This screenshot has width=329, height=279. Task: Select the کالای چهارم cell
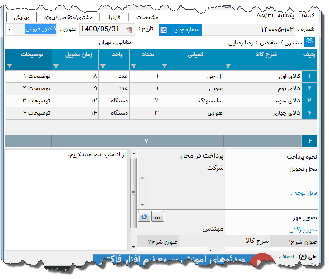tap(263, 113)
